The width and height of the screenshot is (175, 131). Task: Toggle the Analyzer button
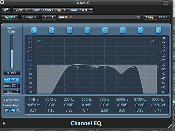tap(11, 80)
